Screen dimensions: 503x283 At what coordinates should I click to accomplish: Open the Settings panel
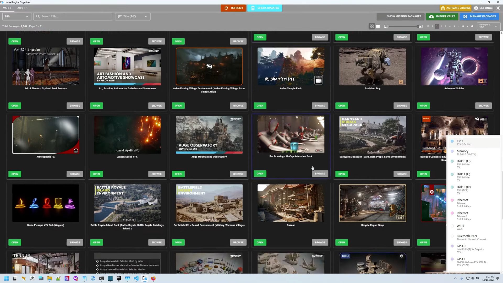[483, 8]
